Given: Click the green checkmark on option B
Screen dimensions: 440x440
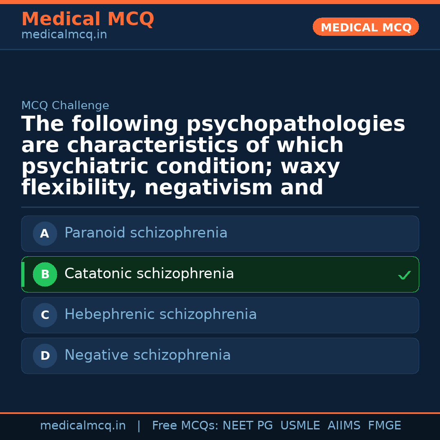Looking at the screenshot, I should [404, 275].
